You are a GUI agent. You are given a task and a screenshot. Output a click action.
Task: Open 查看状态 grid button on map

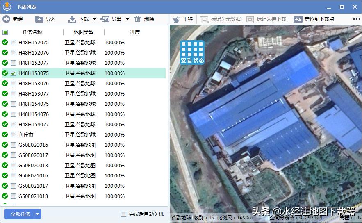pyautogui.click(x=192, y=52)
